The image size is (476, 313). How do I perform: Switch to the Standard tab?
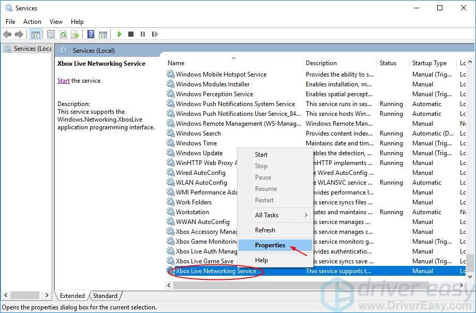click(x=105, y=296)
